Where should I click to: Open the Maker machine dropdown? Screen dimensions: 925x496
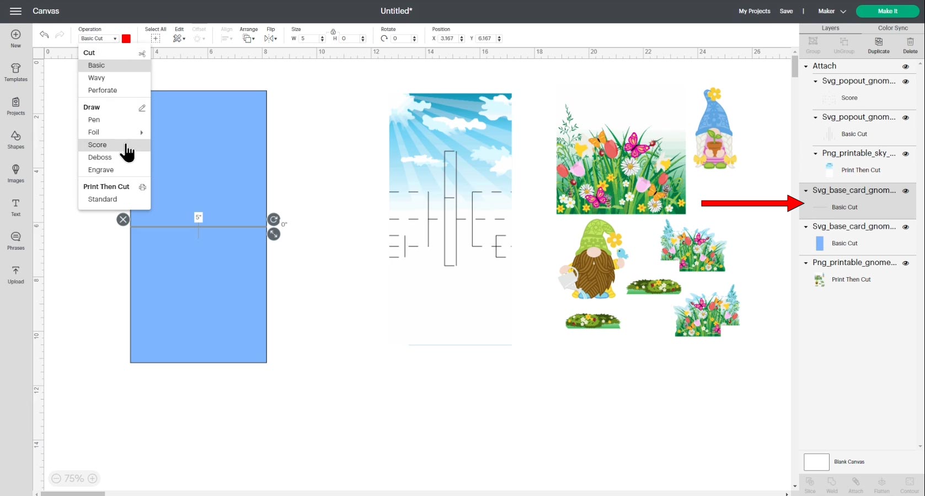pos(831,11)
